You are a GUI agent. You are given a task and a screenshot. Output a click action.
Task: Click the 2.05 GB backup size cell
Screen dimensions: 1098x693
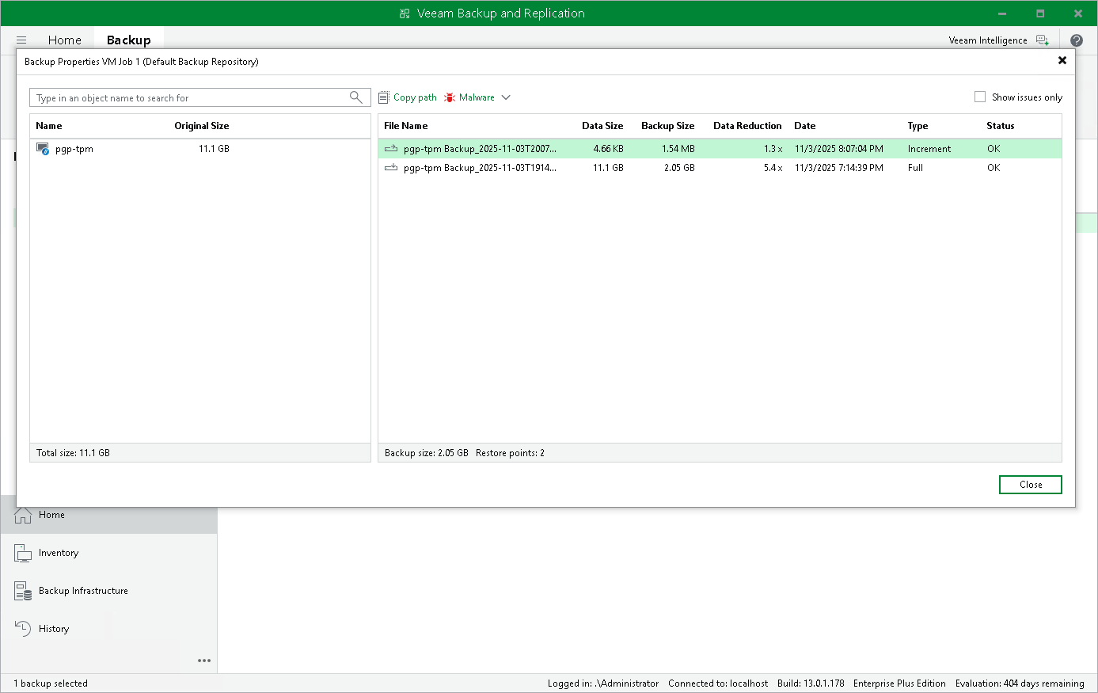(x=679, y=168)
